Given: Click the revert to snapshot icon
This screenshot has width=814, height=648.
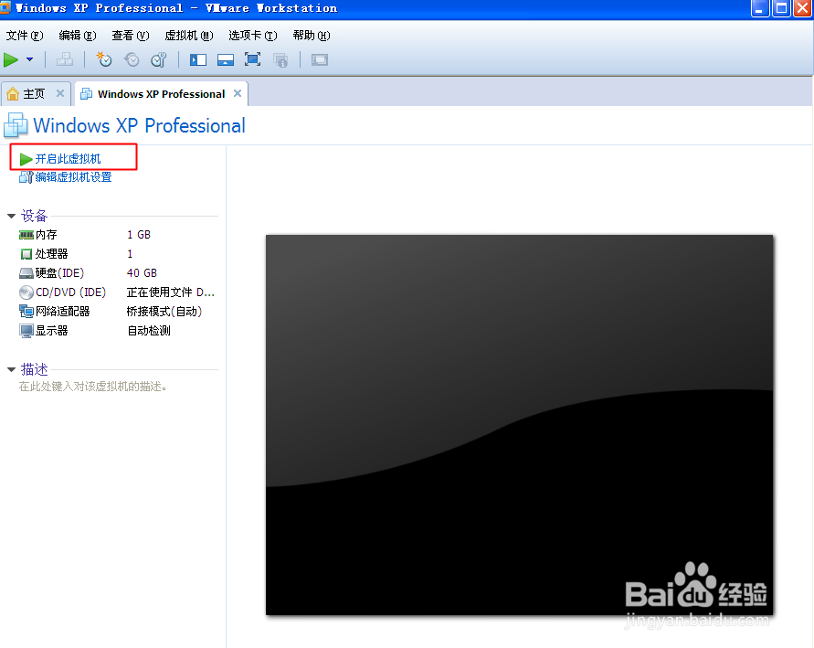Looking at the screenshot, I should 132,59.
